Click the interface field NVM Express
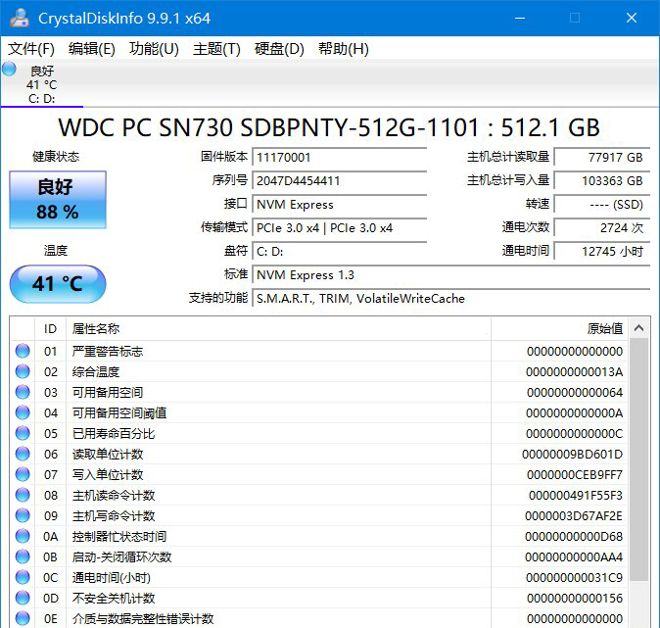Screen dimensions: 660x628 click(339, 205)
